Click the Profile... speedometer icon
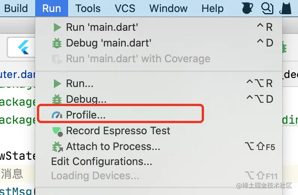The image size is (298, 195). click(57, 115)
